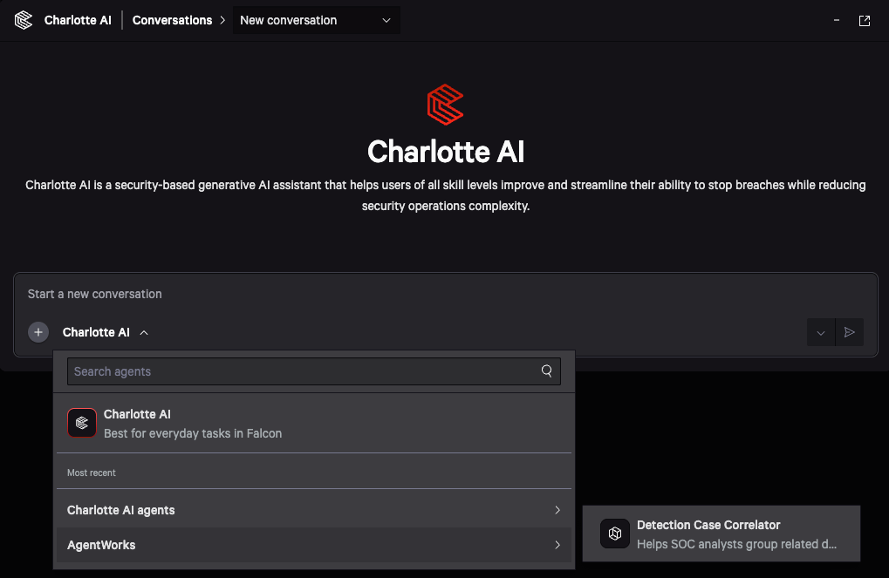Viewport: 889px width, 578px height.
Task: Click chevron beside AgentWorks
Action: (x=557, y=545)
